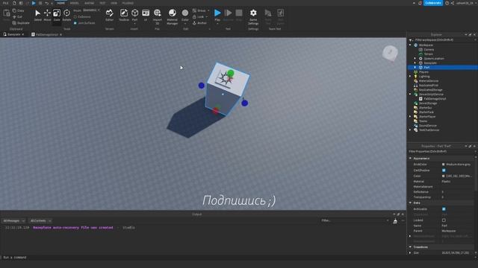Screen dimensions: 478x268
Task: Toggle the CastShadow checkbox
Action: 444,170
